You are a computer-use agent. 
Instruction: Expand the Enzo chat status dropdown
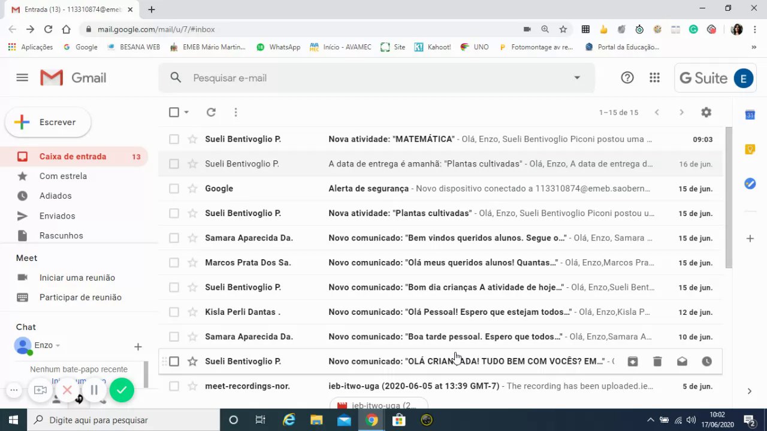click(58, 346)
